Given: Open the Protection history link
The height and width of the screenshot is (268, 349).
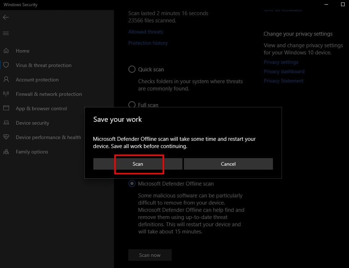Looking at the screenshot, I should pos(148,43).
